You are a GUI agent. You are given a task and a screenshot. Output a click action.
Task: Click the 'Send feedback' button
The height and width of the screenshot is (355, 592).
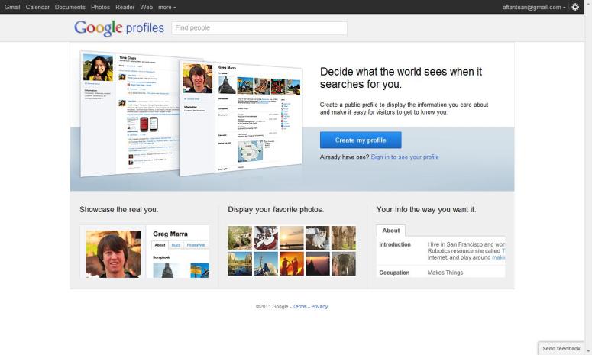pyautogui.click(x=561, y=348)
